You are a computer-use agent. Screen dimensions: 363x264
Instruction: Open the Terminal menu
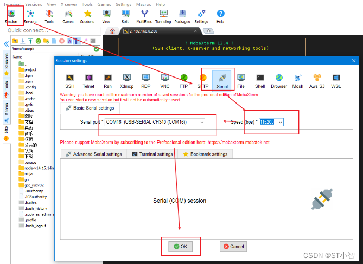coord(12,4)
